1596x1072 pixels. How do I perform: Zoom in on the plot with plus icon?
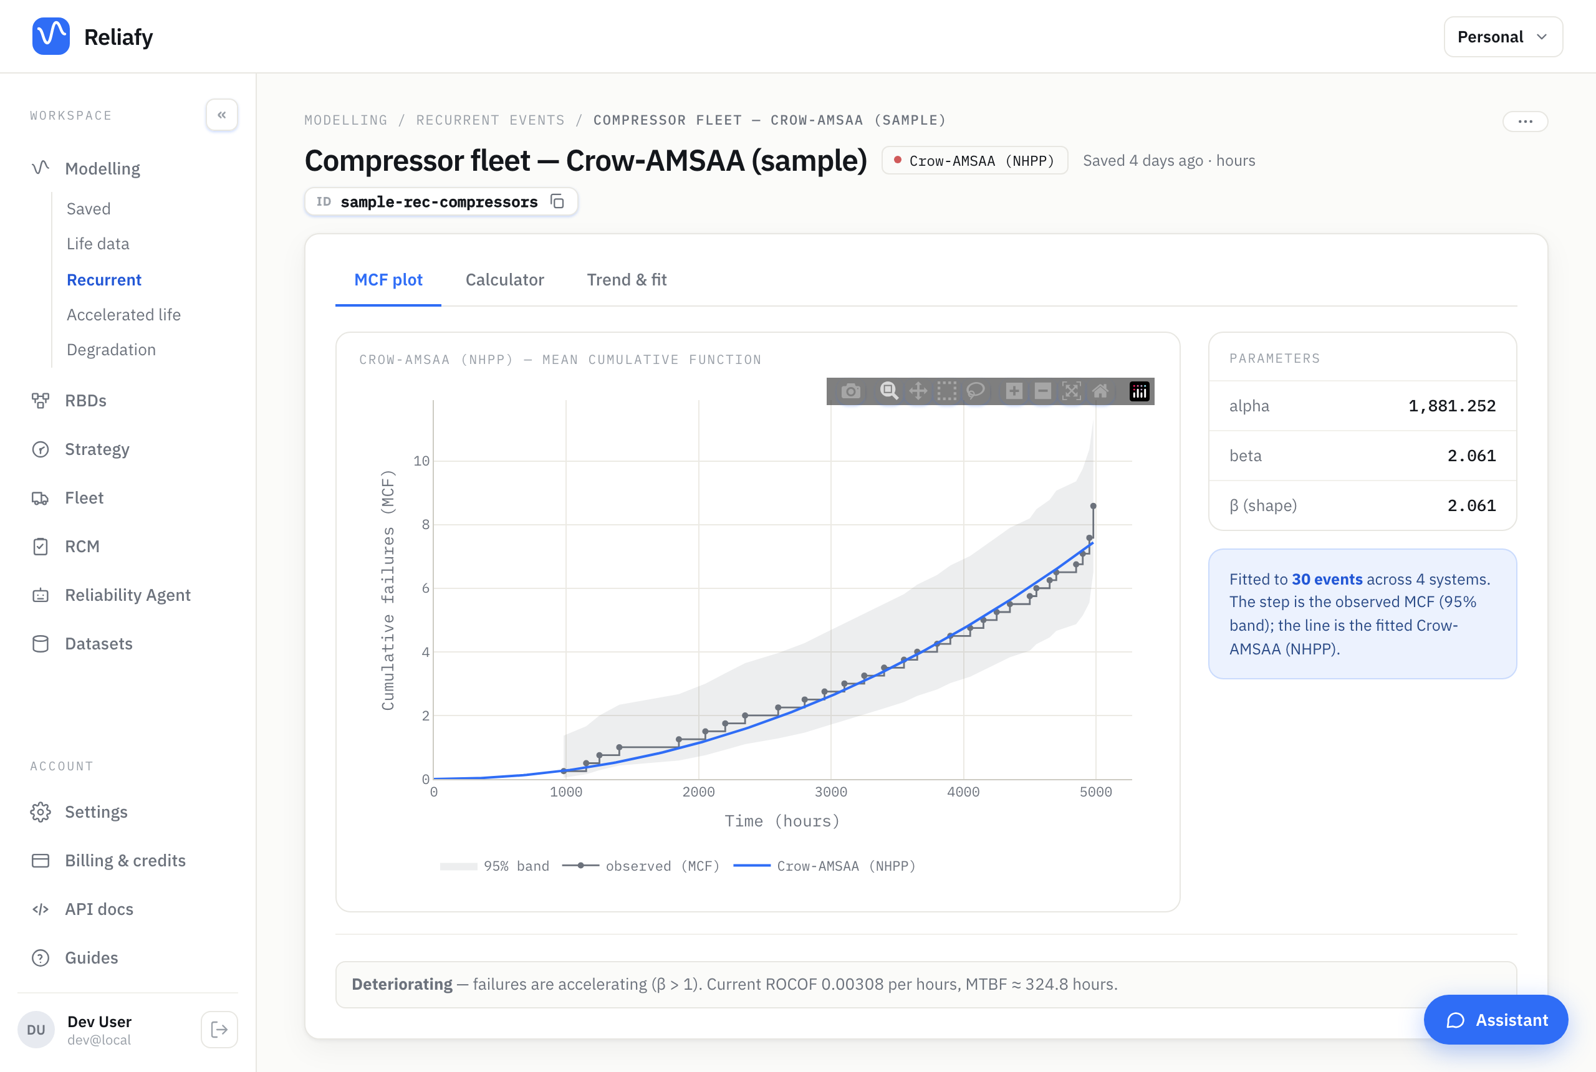tap(1014, 391)
